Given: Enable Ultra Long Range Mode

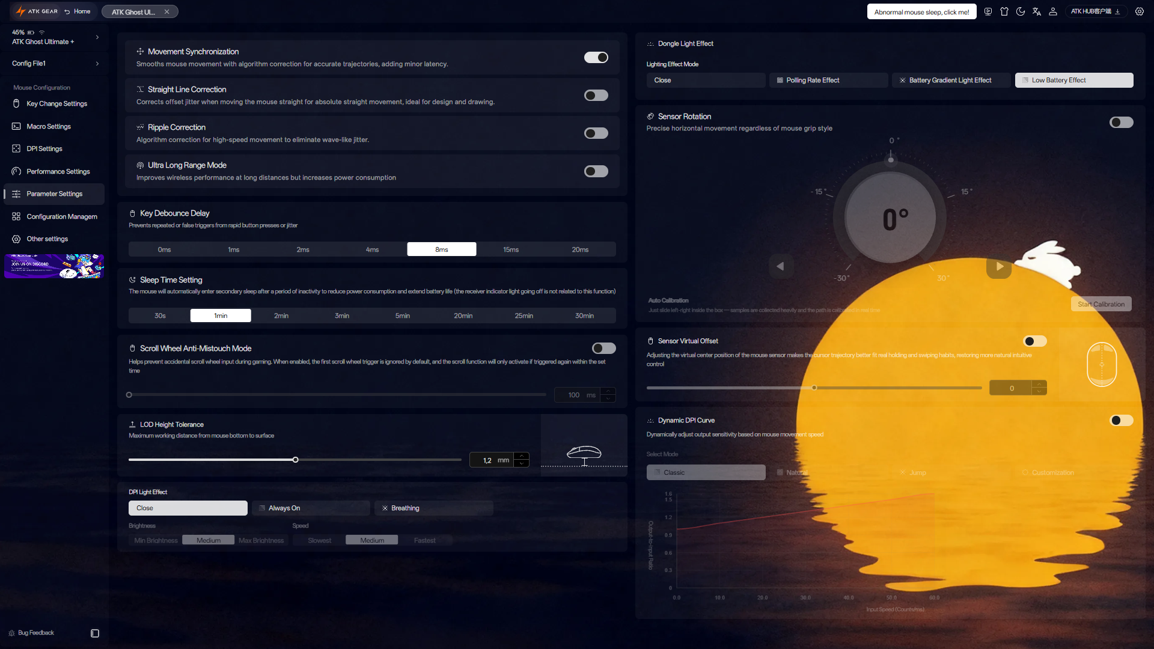Looking at the screenshot, I should click(x=596, y=171).
